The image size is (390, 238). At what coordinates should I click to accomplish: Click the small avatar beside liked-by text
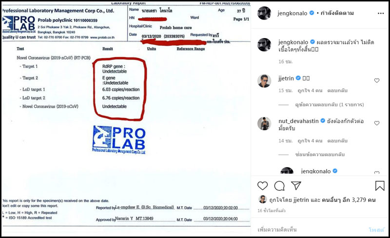[x=262, y=199]
